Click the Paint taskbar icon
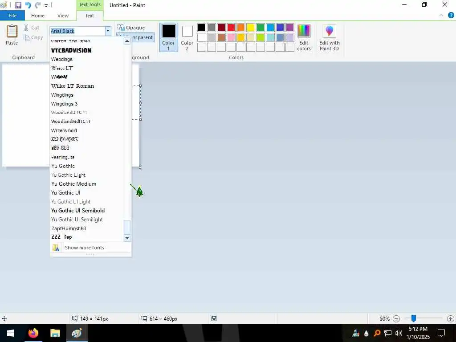This screenshot has width=456, height=342. (x=77, y=333)
